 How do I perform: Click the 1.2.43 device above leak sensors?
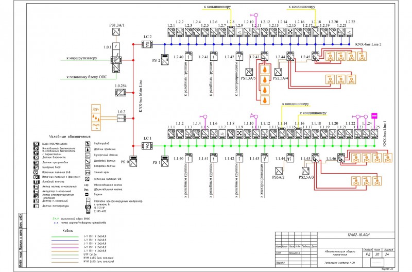click(265, 57)
